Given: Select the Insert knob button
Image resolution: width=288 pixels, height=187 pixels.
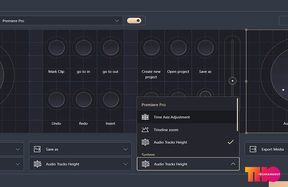Looking at the screenshot, I should pos(111,100).
